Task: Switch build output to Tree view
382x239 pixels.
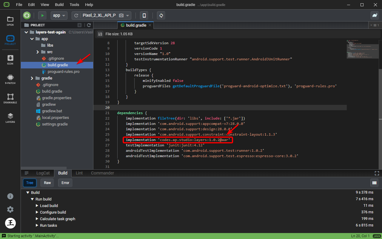Action: (30, 183)
